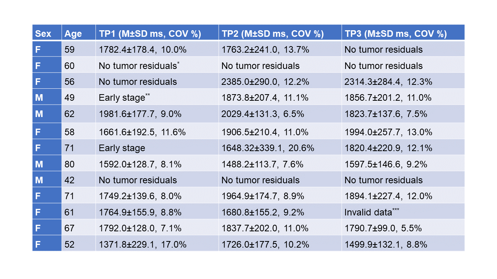
Task: Click the cell 1371.8±229.1, 17.0%
Action: (142, 245)
